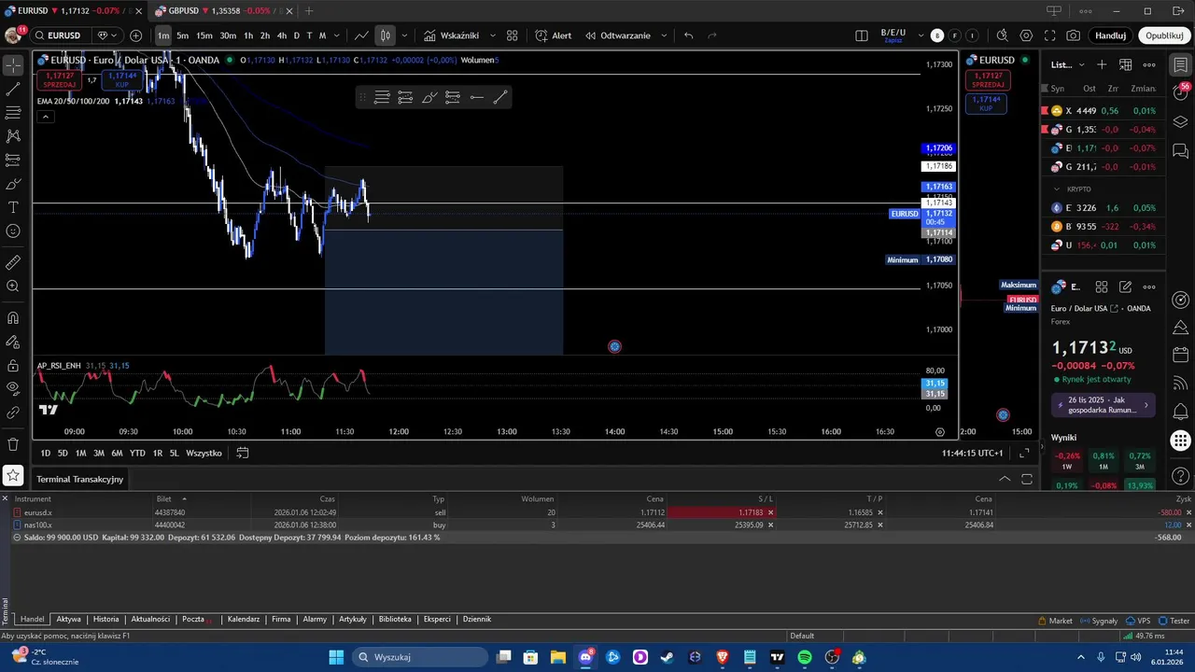Screen dimensions: 1195x672
Task: Collapse the KRYPTO watchlist section
Action: 1057,189
